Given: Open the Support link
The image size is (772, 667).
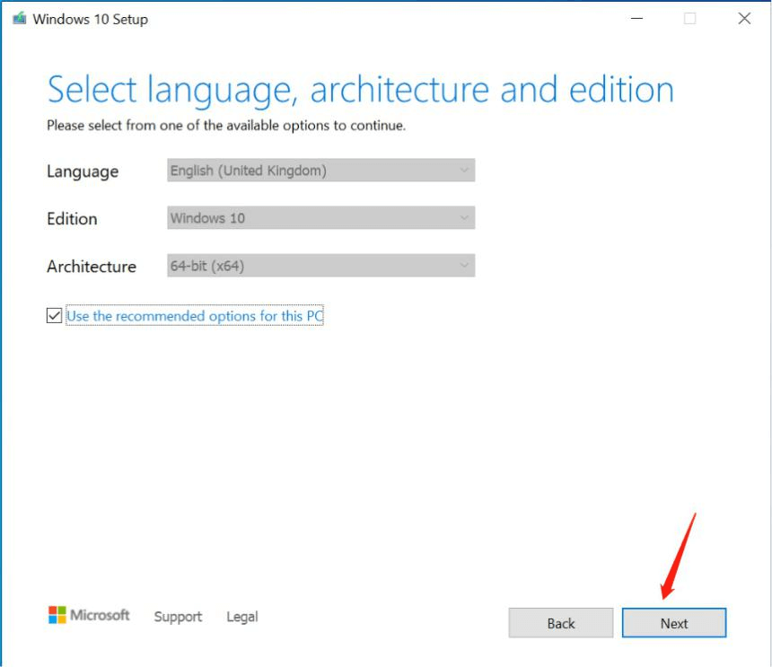Looking at the screenshot, I should (178, 617).
